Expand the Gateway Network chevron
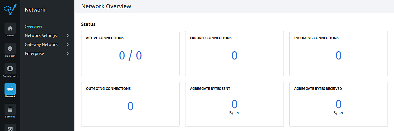 pyautogui.click(x=68, y=45)
